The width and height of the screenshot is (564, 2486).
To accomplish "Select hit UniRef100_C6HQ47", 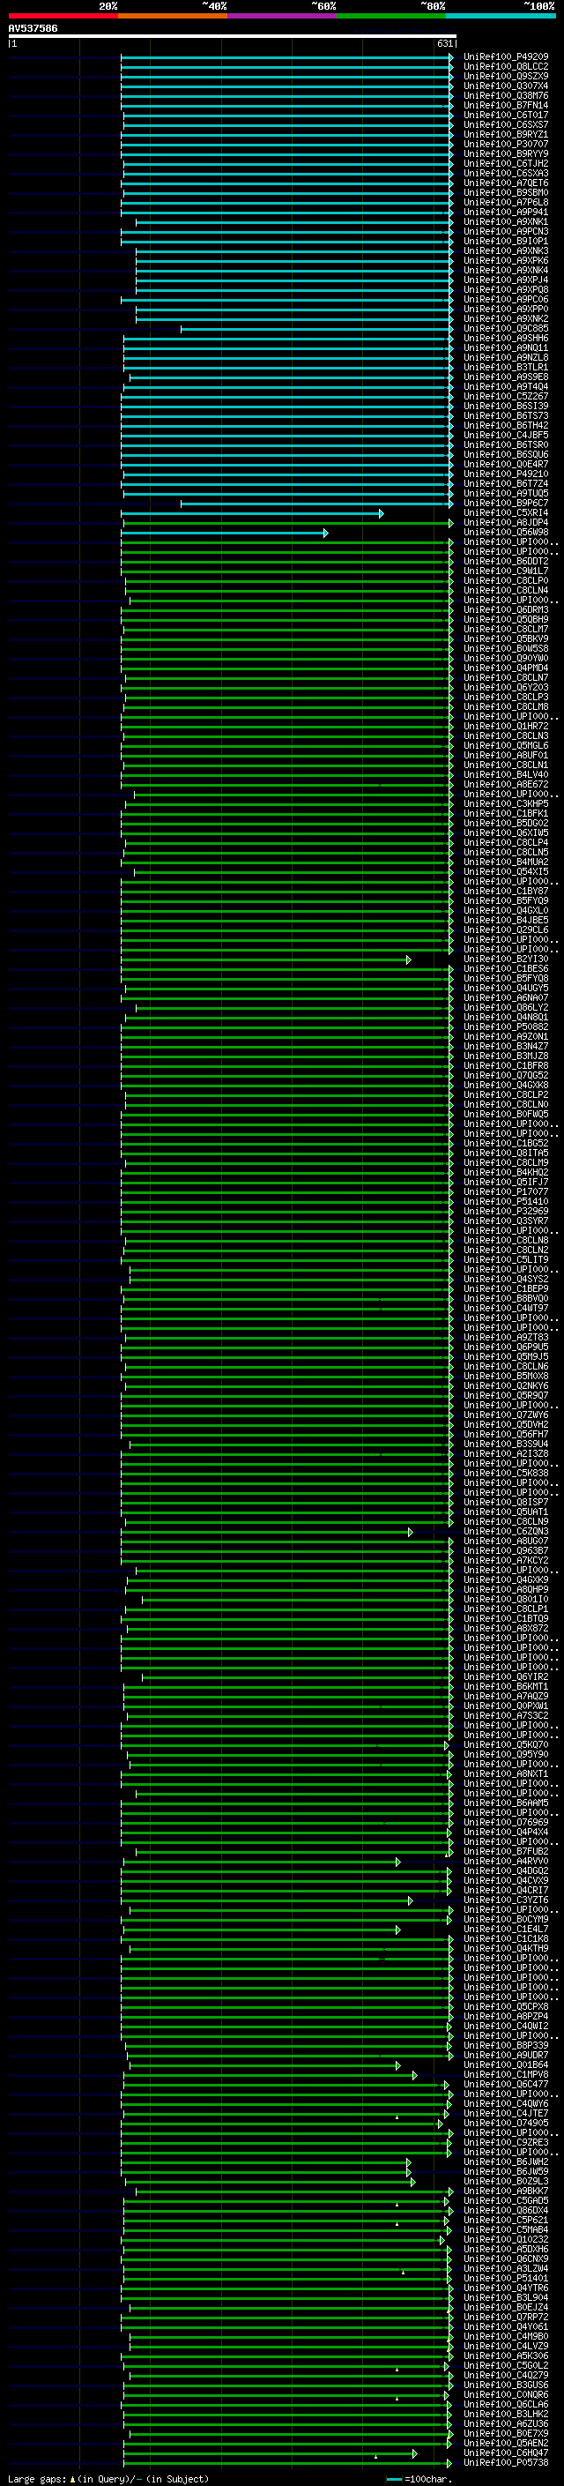I will click(506, 2452).
